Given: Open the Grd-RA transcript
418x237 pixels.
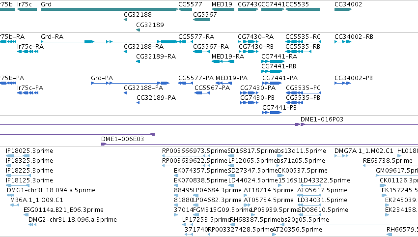Looking at the screenshot, I should coord(110,42).
